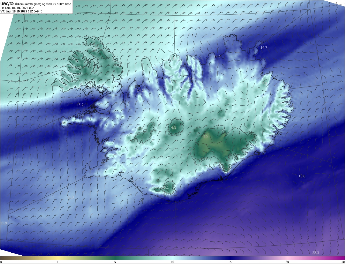345x264 pixels.
Task: Click the 11.3 value label on the map
Action: coord(71,197)
